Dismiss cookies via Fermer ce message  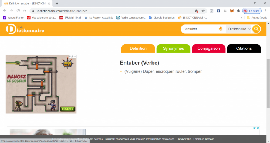[204, 139]
